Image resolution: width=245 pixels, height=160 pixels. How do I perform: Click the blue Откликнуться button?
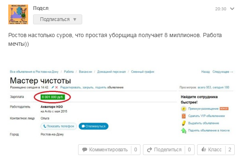click(94, 126)
